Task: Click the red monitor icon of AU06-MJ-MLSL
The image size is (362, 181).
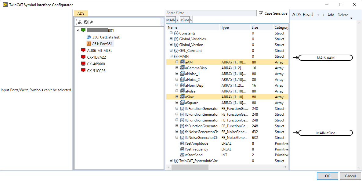Action: (83, 50)
